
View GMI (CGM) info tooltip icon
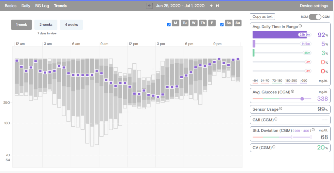click(x=276, y=119)
